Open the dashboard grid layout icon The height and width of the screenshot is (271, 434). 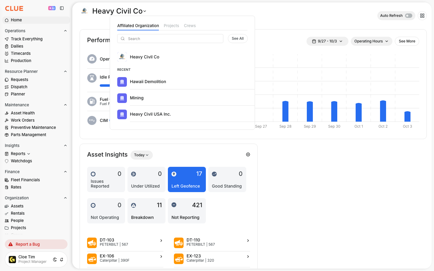422,16
